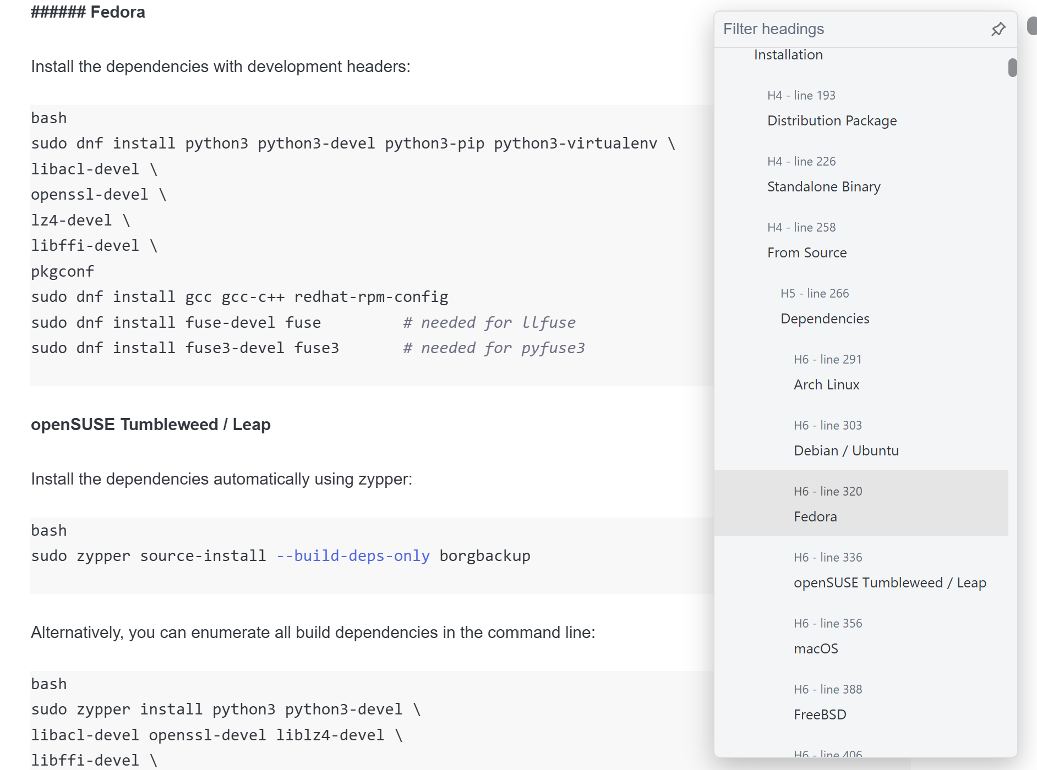Click the 'H4 - line 193' label
This screenshot has width=1037, height=770.
pyautogui.click(x=801, y=95)
